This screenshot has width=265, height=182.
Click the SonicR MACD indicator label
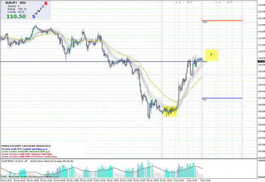click(x=14, y=161)
